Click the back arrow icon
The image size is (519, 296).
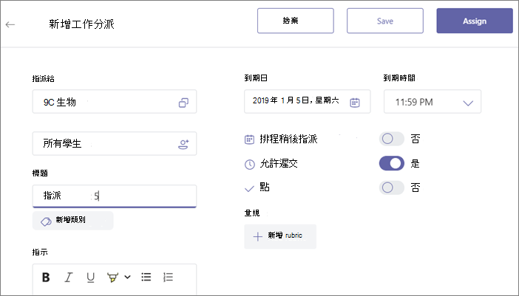click(x=10, y=24)
